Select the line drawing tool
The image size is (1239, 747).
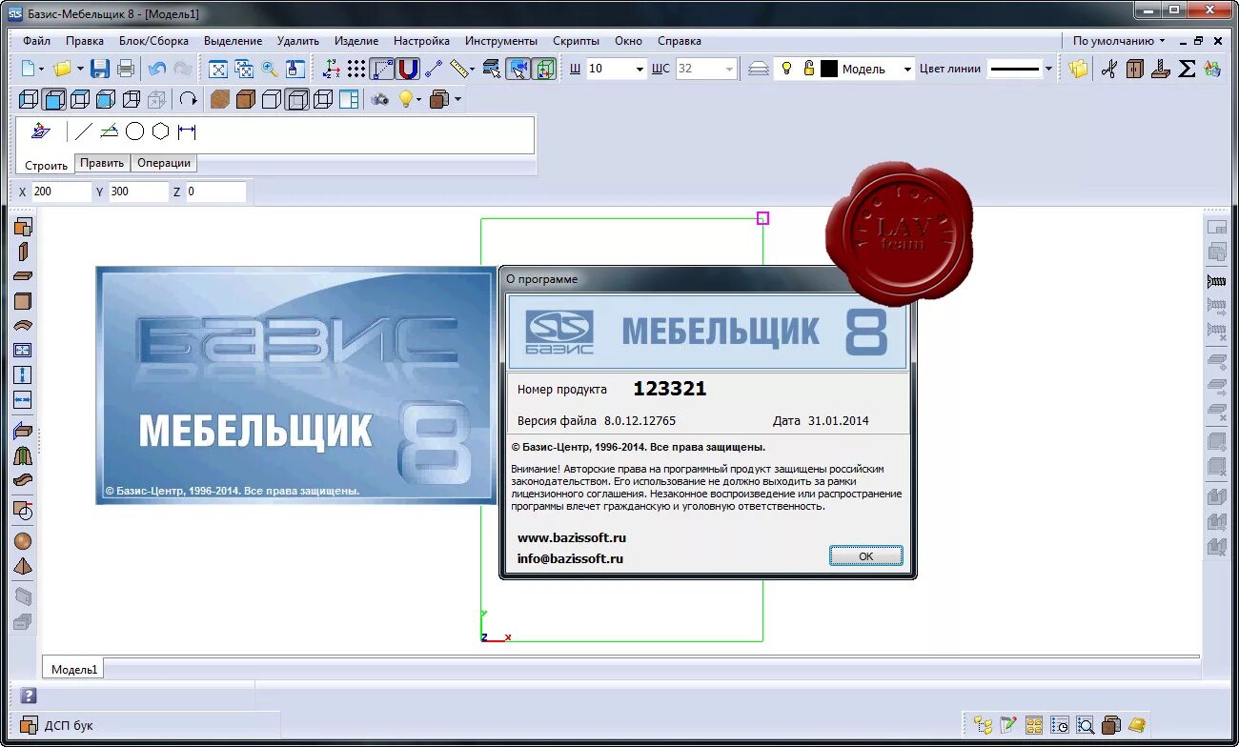pos(85,131)
